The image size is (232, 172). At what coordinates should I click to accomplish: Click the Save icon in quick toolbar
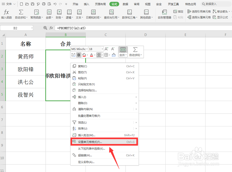(32, 4)
